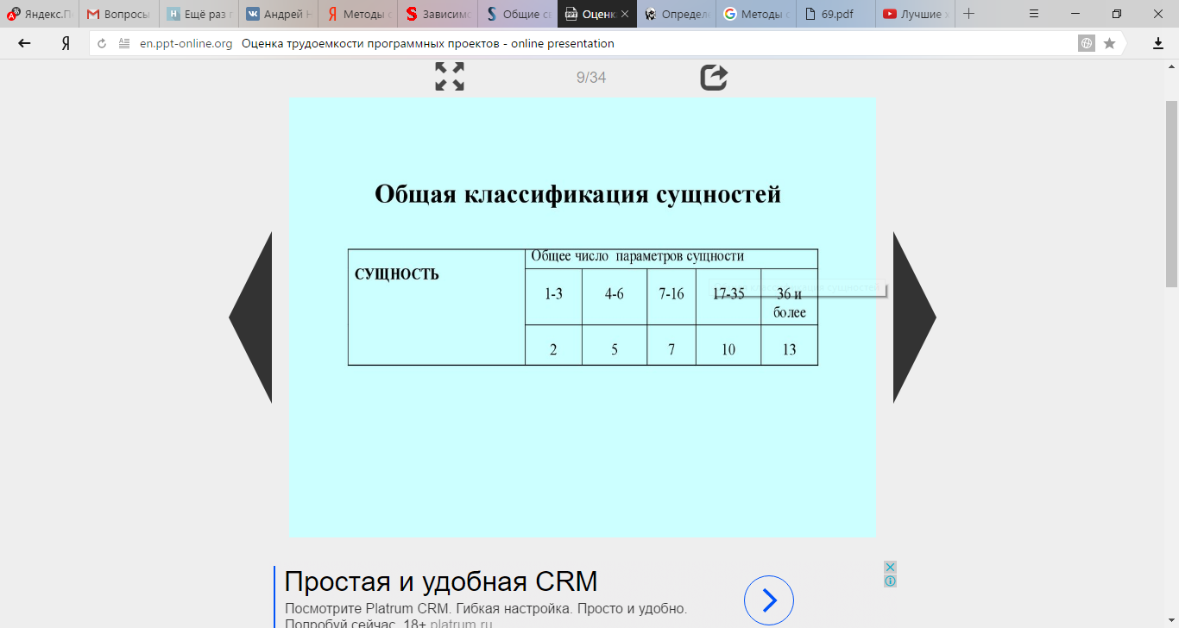This screenshot has height=628, width=1179.
Task: Restore the browser window size
Action: click(x=1117, y=14)
